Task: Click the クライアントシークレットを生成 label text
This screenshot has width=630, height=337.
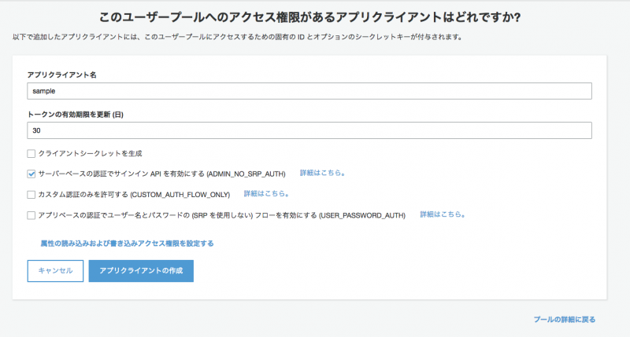Action: 90,153
